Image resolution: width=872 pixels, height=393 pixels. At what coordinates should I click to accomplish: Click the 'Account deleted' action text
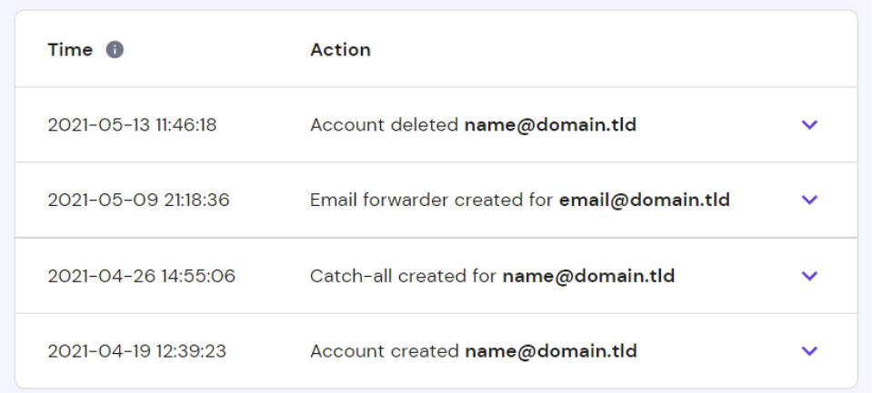[384, 124]
